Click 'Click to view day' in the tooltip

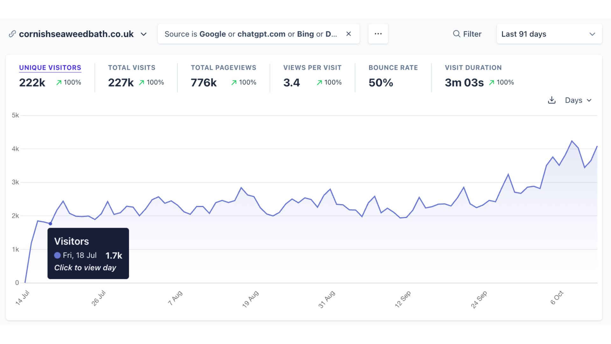[x=85, y=268]
